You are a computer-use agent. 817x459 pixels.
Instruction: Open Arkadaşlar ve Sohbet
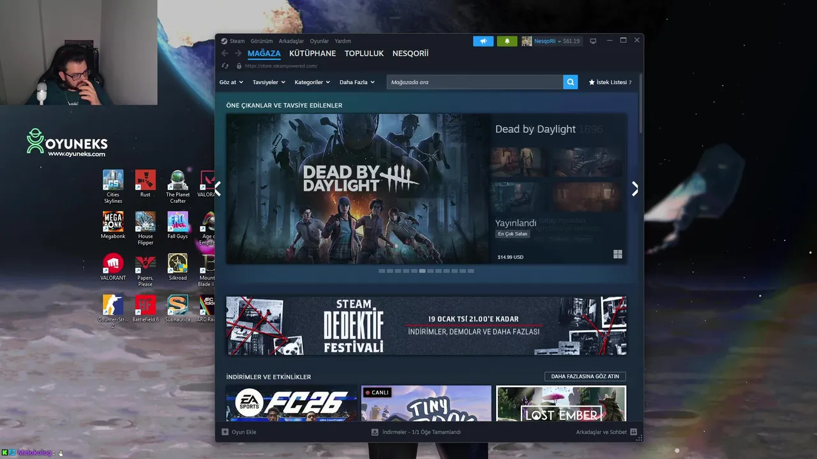[601, 432]
